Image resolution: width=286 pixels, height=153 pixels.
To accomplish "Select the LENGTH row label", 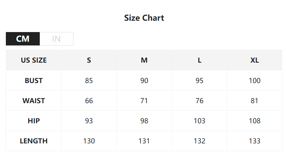I will [x=34, y=141].
